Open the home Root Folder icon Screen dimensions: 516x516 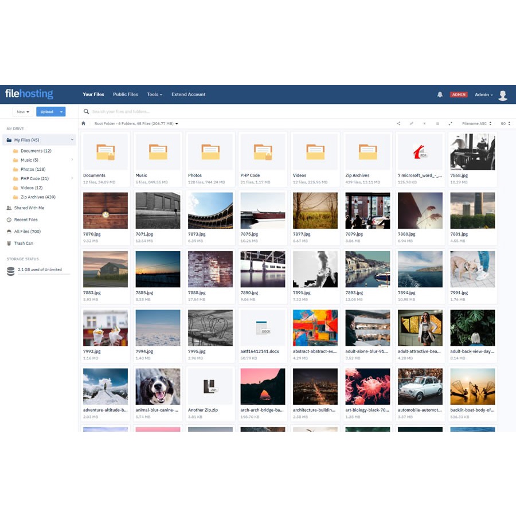click(x=83, y=123)
